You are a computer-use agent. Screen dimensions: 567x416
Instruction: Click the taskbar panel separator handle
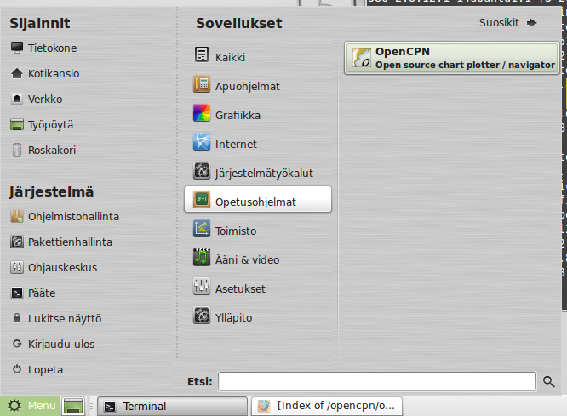click(x=91, y=407)
